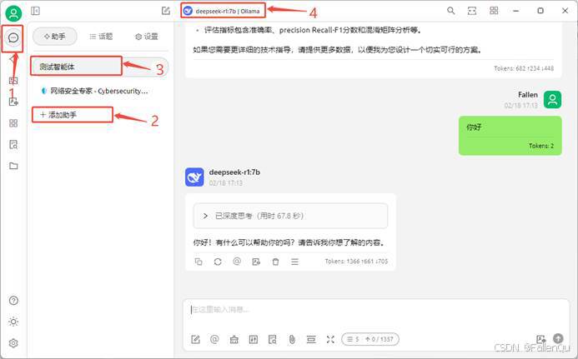Open the input toolbar's third icon (right of @)
Image resolution: width=578 pixels, height=359 pixels.
(234, 340)
